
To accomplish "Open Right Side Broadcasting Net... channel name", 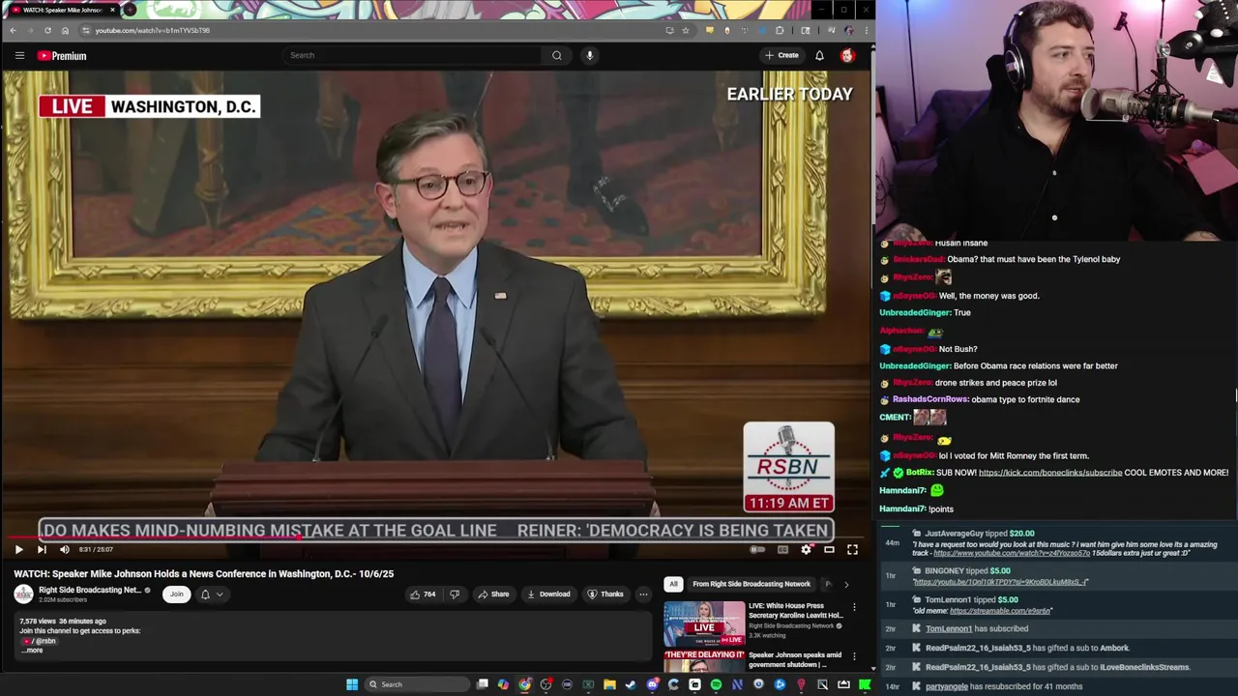I will click(90, 590).
